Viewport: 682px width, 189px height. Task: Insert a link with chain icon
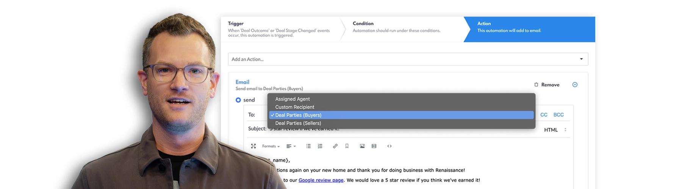pyautogui.click(x=335, y=146)
